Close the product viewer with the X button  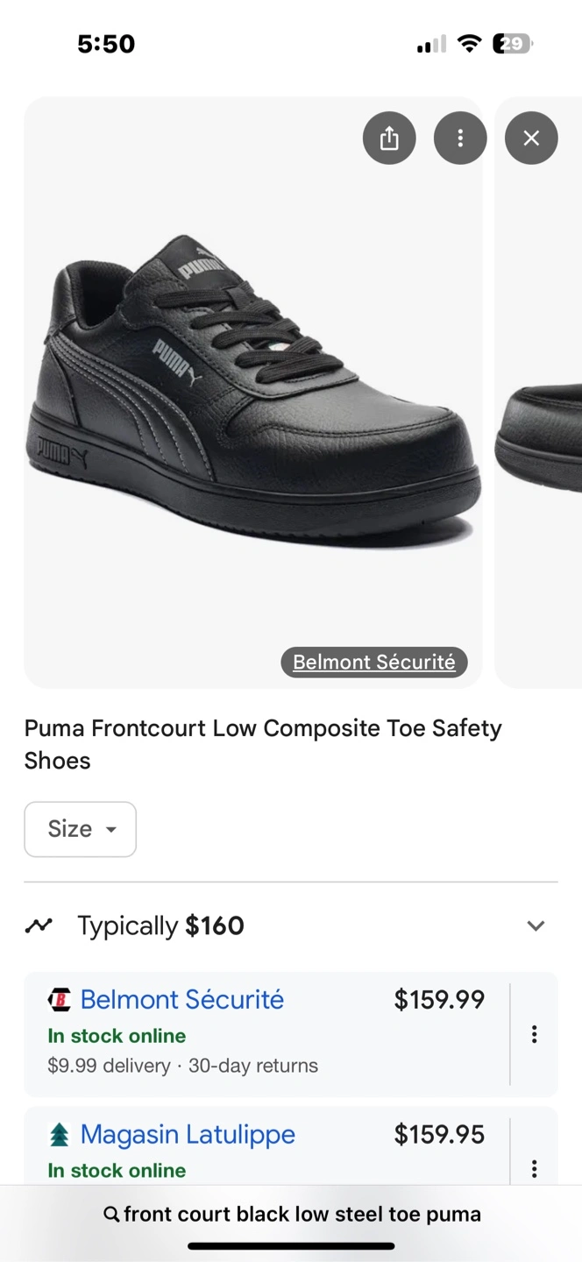pos(531,138)
